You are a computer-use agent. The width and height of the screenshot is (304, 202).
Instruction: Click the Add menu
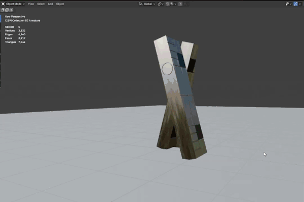50,4
